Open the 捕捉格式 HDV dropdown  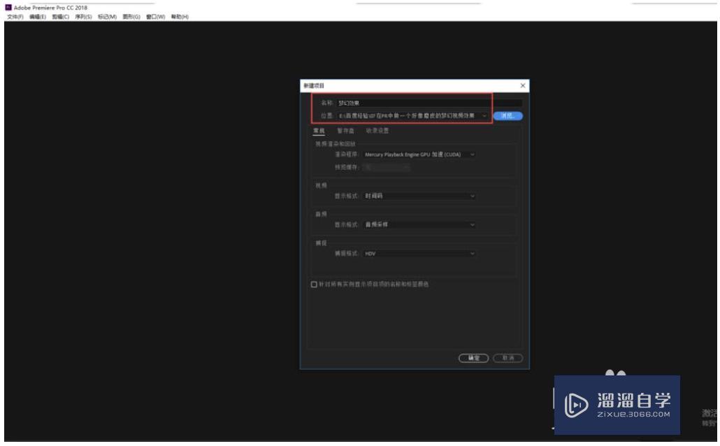coord(419,254)
